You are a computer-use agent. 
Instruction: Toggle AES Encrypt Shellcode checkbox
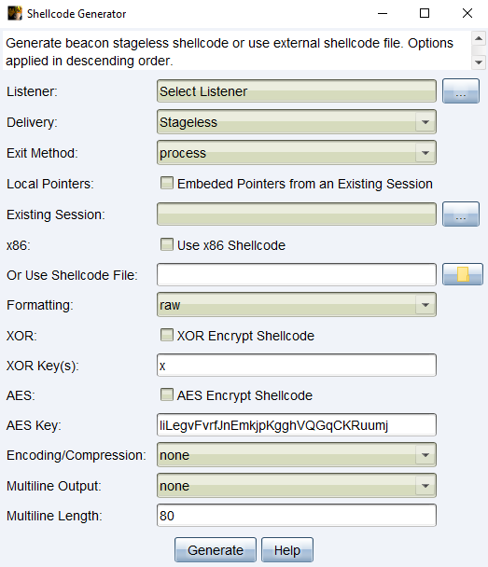pyautogui.click(x=167, y=394)
